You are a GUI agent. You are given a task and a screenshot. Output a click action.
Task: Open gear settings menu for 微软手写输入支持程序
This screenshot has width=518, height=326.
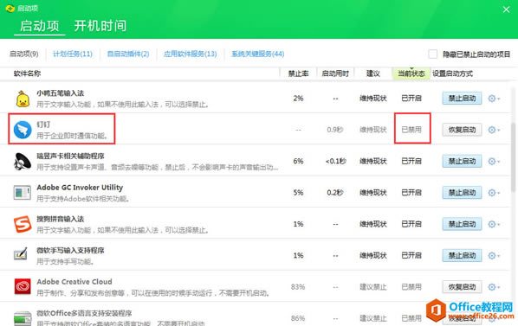coord(494,255)
